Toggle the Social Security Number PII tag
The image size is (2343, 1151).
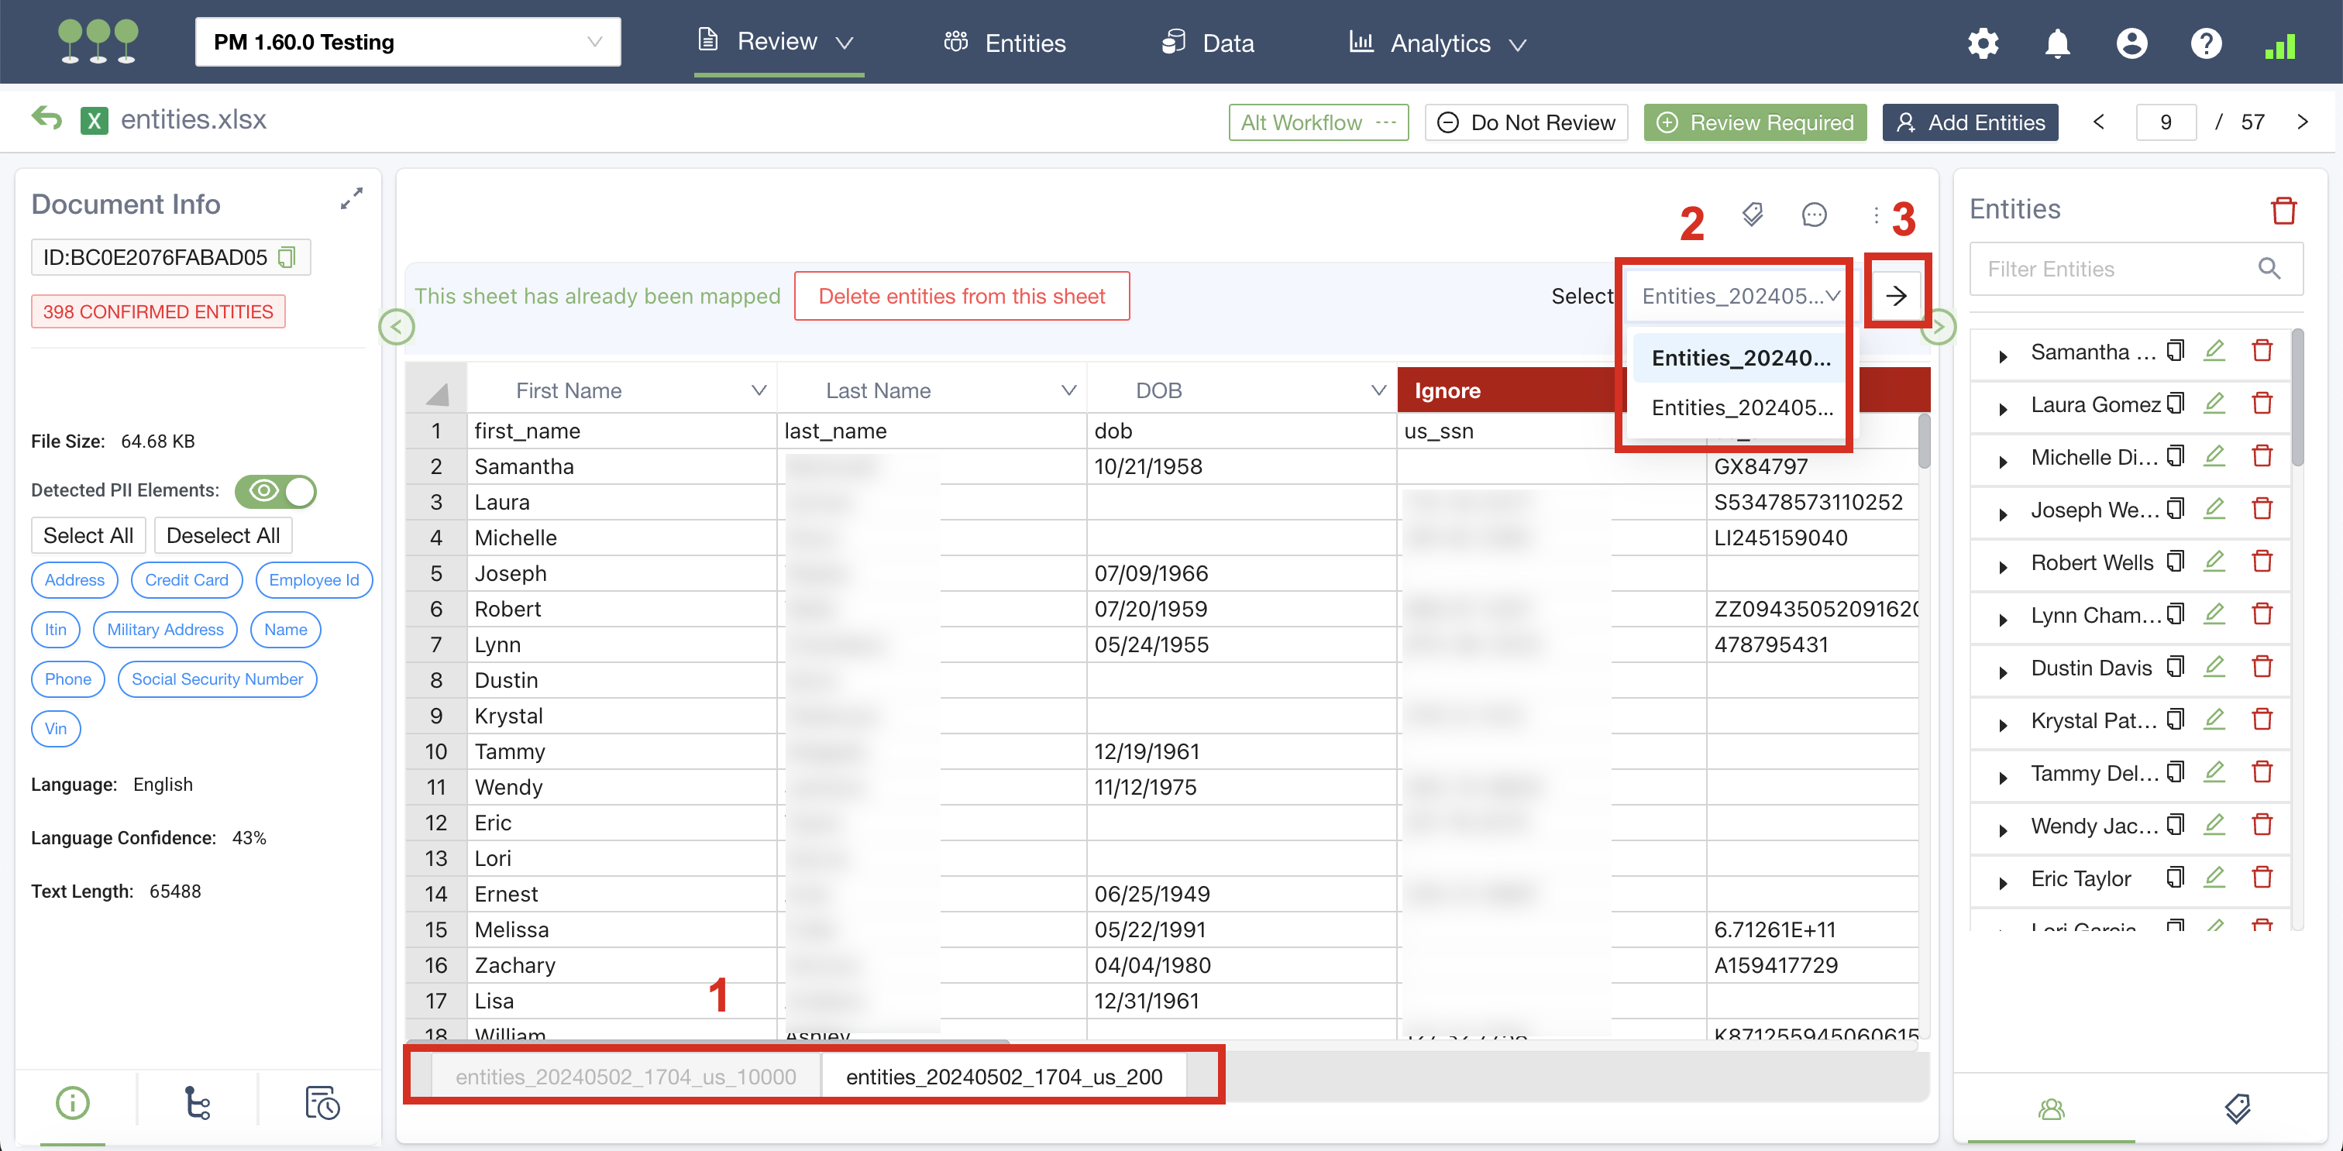tap(216, 679)
